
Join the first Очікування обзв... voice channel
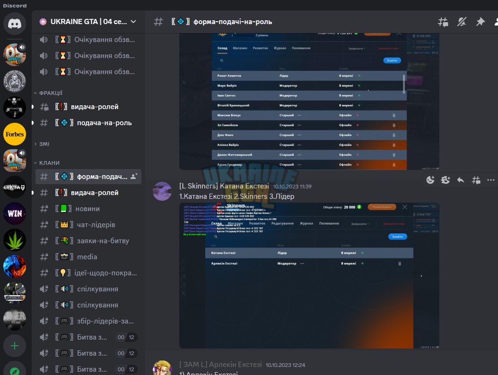pyautogui.click(x=88, y=40)
